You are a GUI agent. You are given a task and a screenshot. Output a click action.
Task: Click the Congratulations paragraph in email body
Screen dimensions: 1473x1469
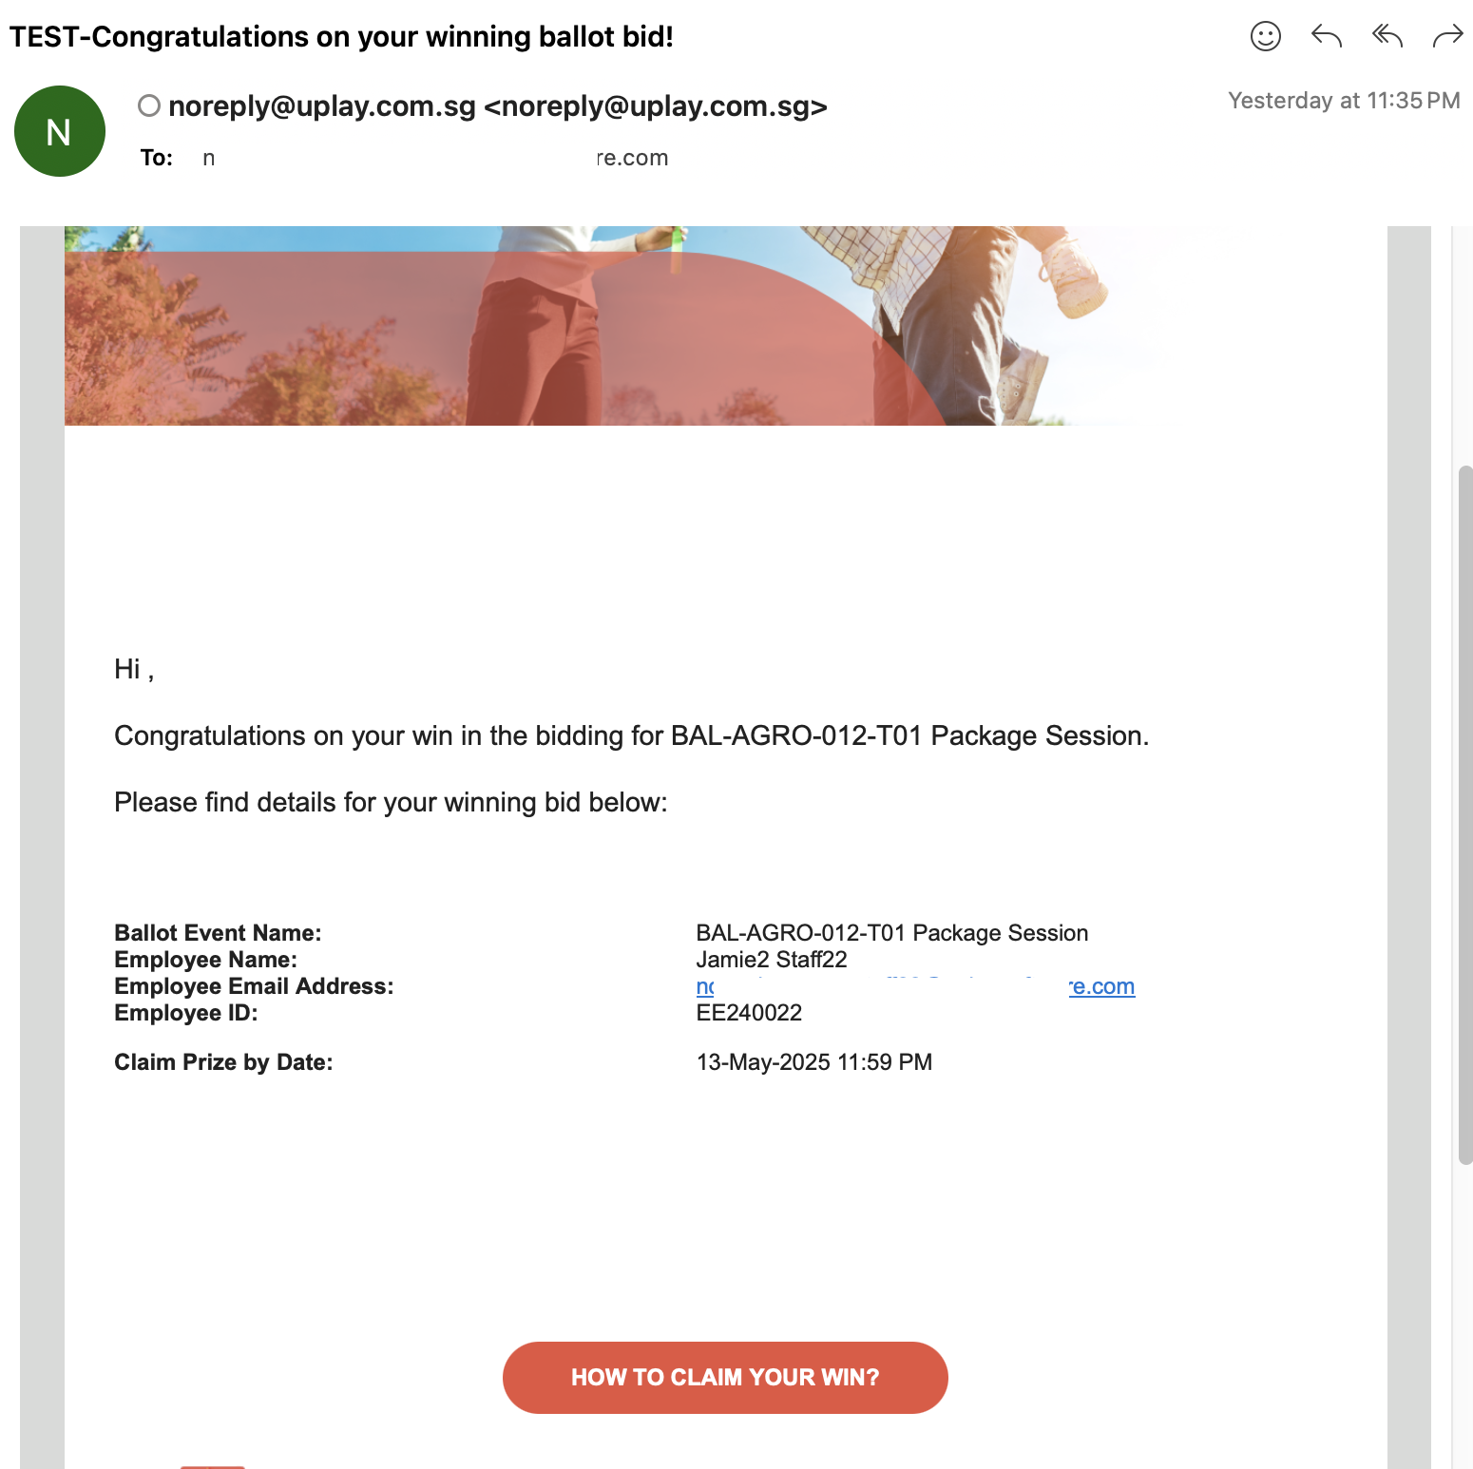coord(631,736)
